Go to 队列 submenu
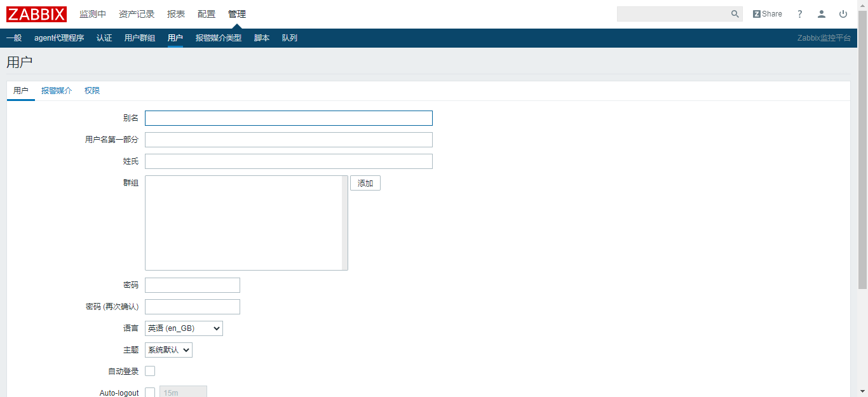Screen dimensions: 868x397 (290, 38)
